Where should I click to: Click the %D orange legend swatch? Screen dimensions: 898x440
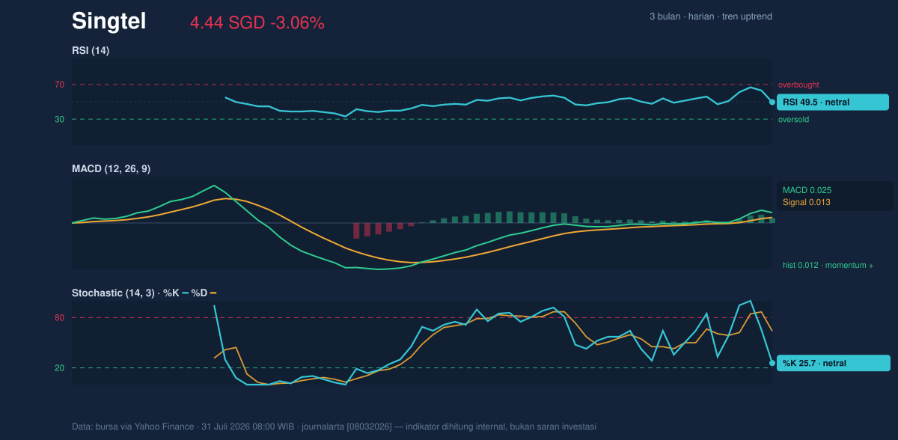[x=213, y=293]
